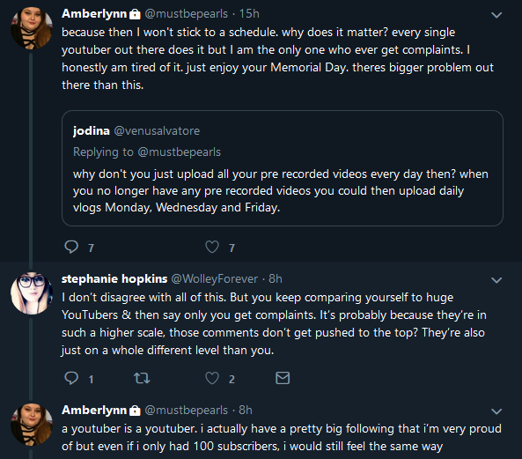Visit @venusalvatore handle in quoted tweet
Image resolution: width=522 pixels, height=459 pixels.
(157, 131)
